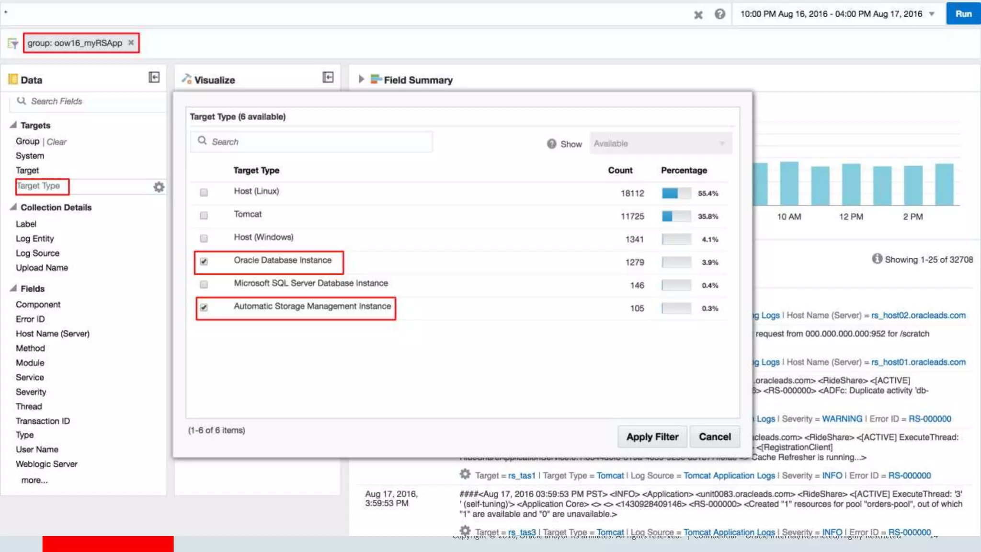Expand the Field Summary section triangle
The image size is (981, 552).
pyautogui.click(x=361, y=80)
